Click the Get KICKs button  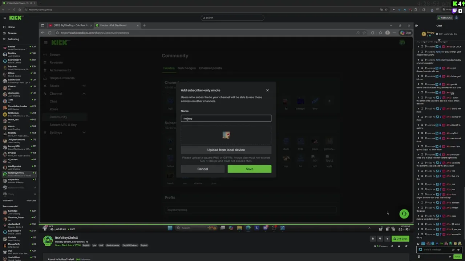coord(445,18)
